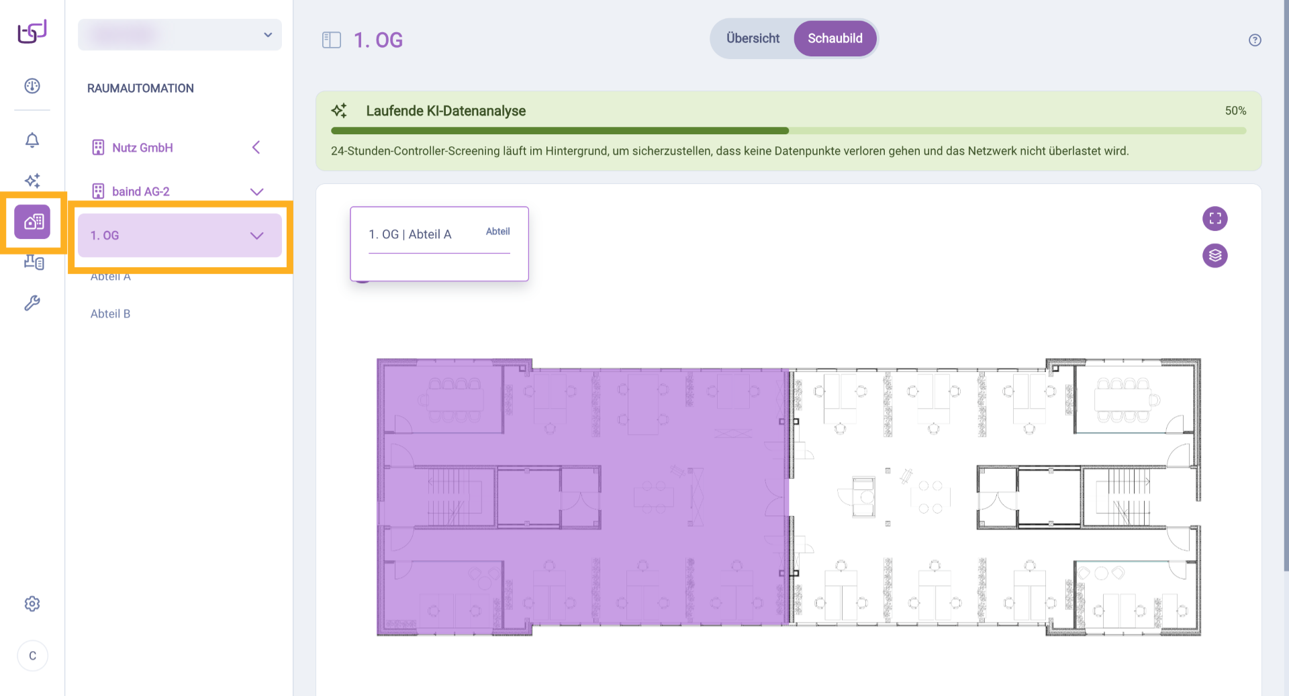1289x696 pixels.
Task: Toggle the sidebar panel icon beside 1. OG
Action: click(332, 40)
